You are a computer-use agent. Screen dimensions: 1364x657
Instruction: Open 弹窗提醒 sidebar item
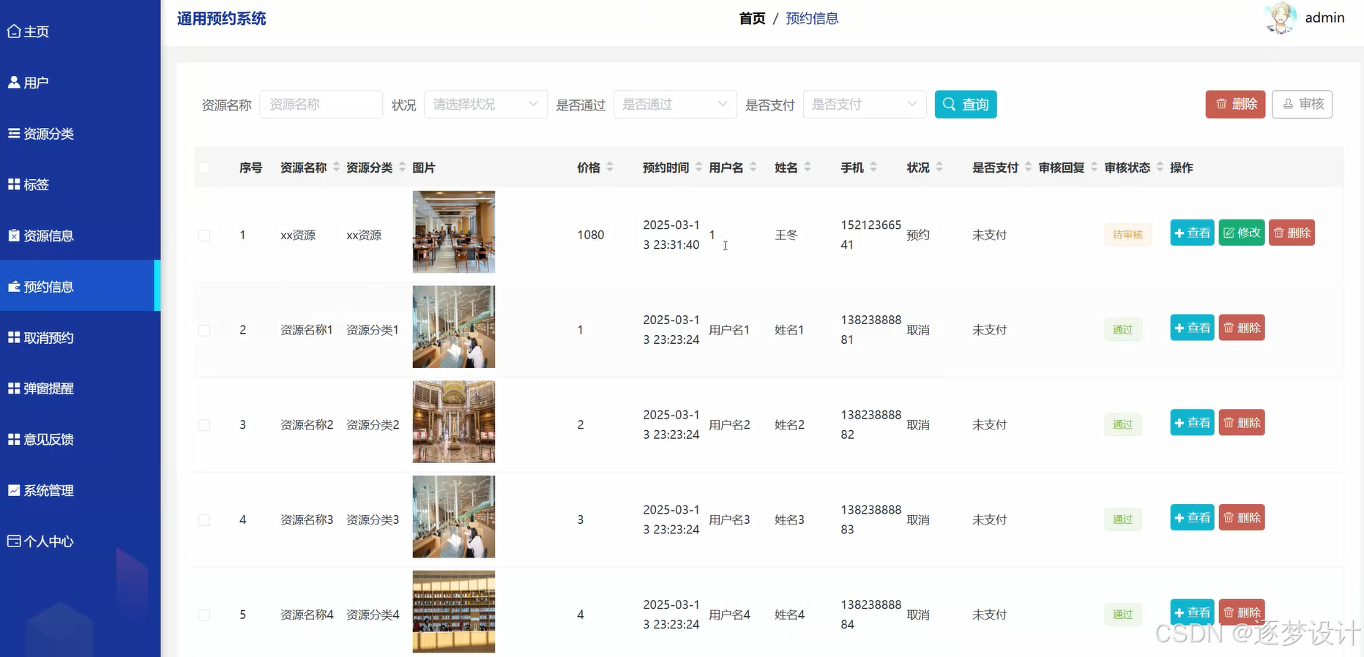click(80, 388)
